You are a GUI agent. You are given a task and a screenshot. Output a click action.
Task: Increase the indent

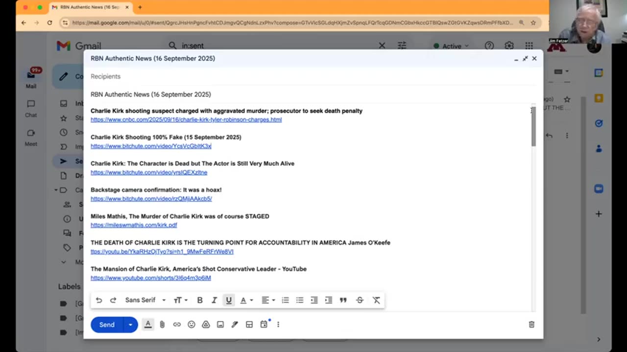329,300
